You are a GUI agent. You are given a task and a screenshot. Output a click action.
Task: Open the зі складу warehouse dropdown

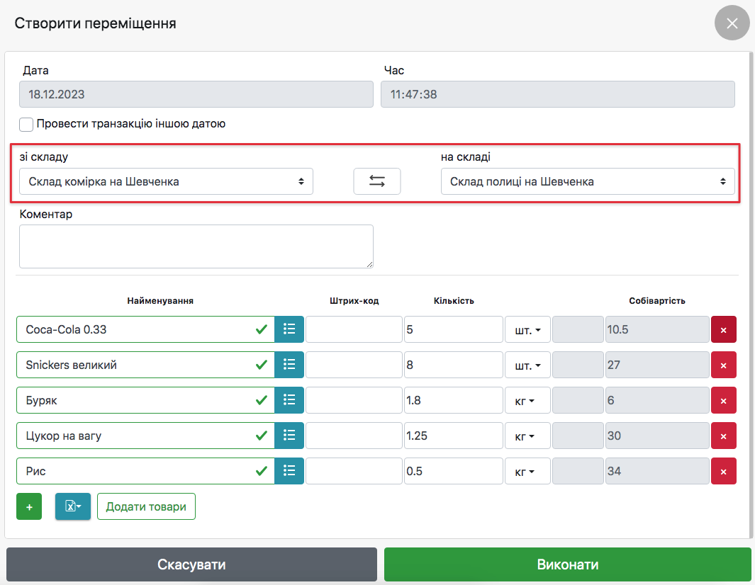point(166,181)
